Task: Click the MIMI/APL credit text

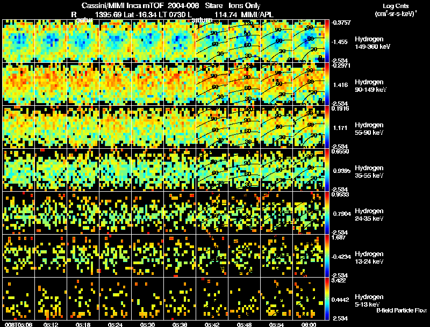Action: [257, 14]
